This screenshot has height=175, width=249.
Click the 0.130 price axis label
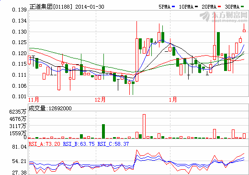(19, 32)
